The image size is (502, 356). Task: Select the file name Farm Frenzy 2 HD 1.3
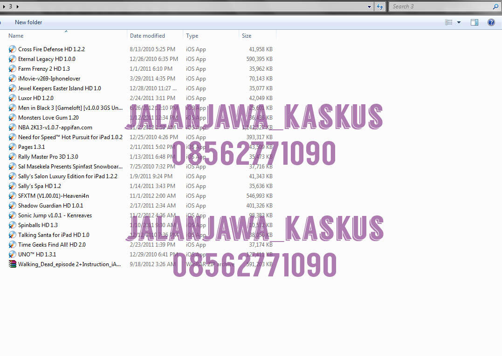click(44, 69)
